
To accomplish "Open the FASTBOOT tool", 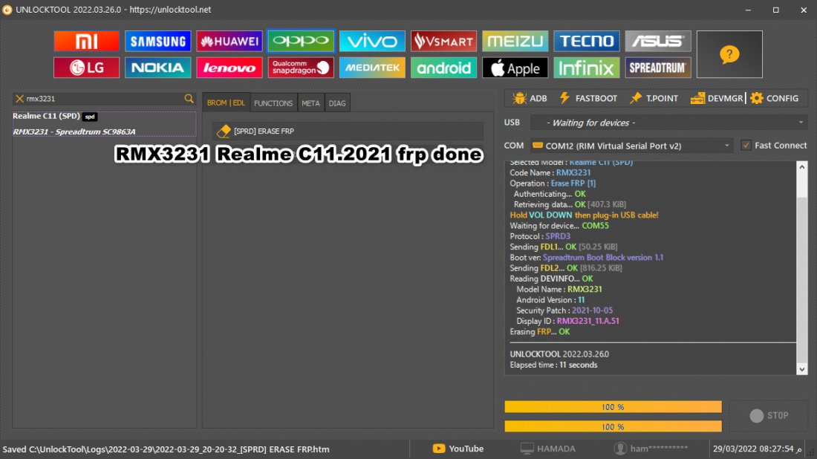I will [x=587, y=99].
